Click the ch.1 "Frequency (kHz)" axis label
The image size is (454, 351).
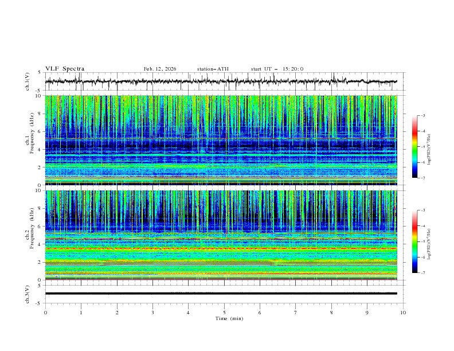32,132
